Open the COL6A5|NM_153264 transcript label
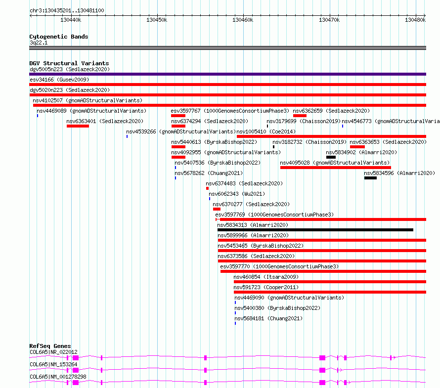Screen dimensions: 440x388 [53, 364]
